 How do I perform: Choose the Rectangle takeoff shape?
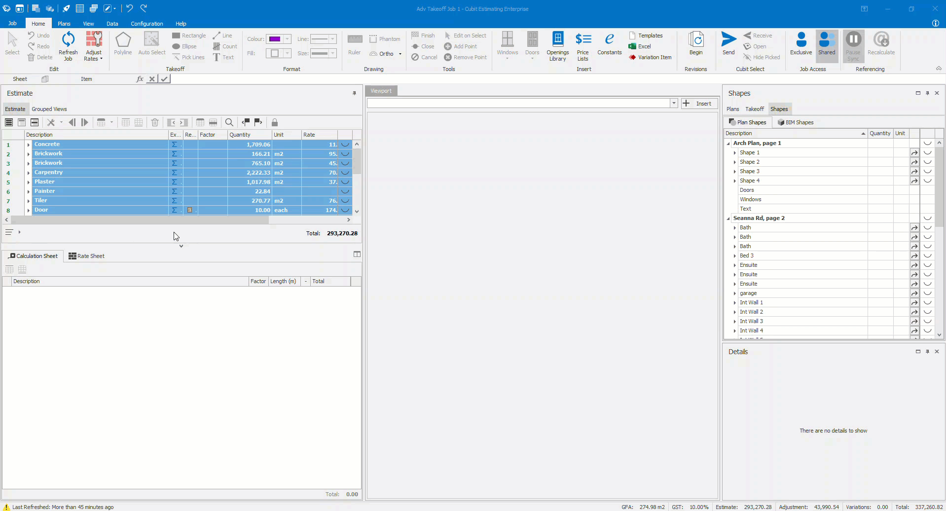[189, 36]
